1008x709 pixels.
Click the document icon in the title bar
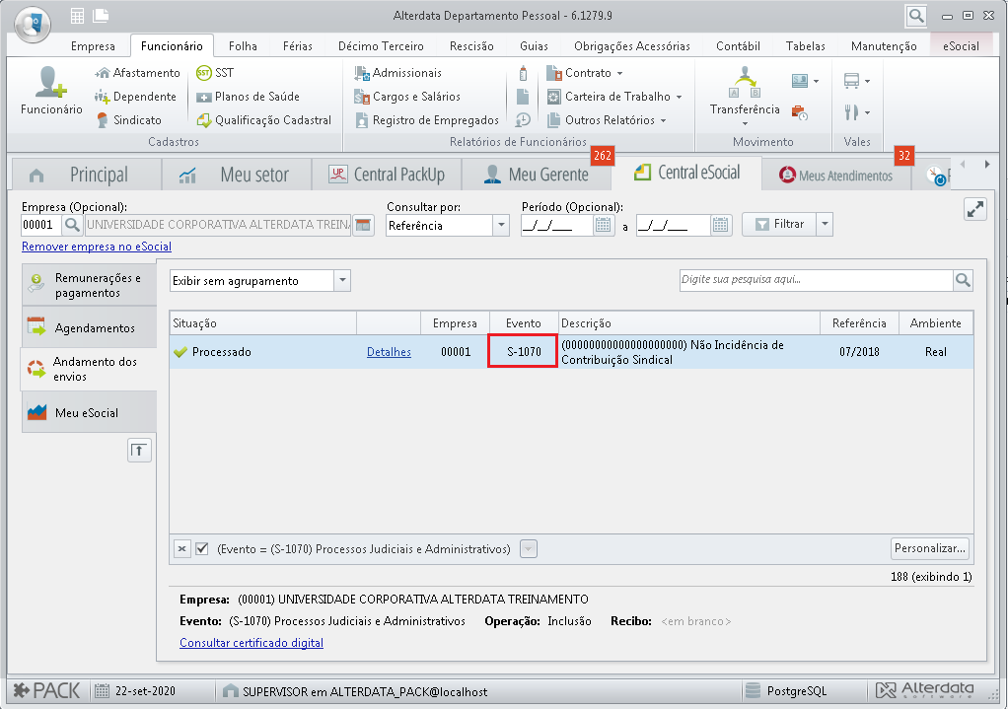point(101,16)
